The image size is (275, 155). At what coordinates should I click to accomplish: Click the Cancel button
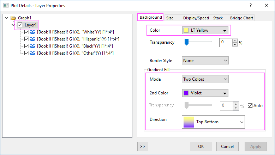coord(227,147)
